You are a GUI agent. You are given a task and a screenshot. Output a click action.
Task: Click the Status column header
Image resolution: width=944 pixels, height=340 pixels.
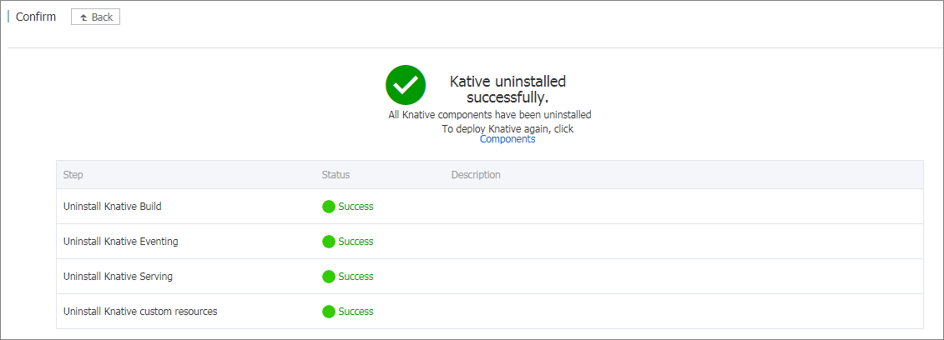[x=336, y=175]
